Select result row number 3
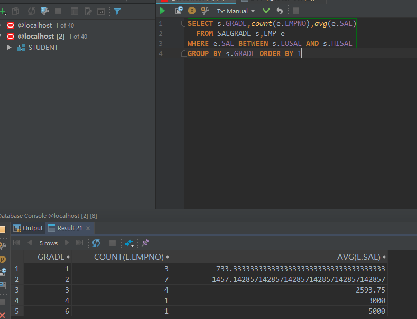 pos(17,290)
